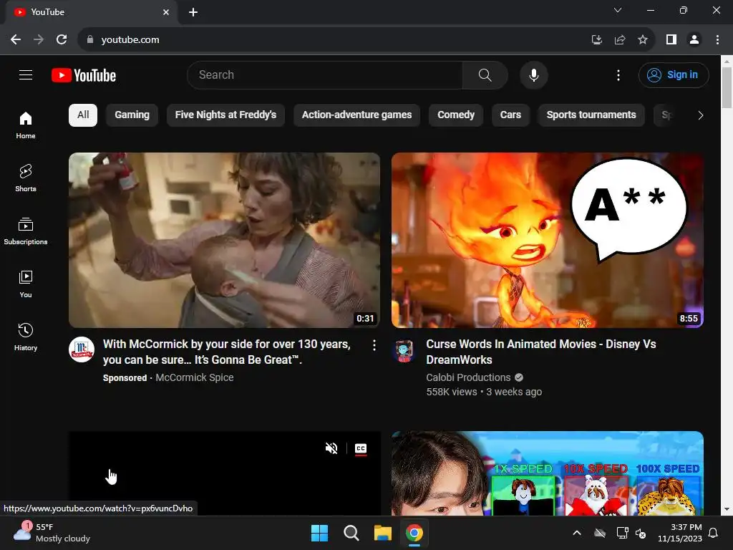Click the YouTube logo

[84, 75]
